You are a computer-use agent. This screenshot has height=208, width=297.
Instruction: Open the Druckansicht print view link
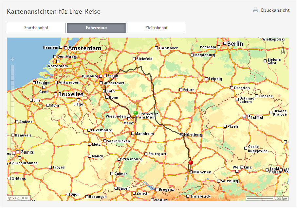(x=275, y=10)
